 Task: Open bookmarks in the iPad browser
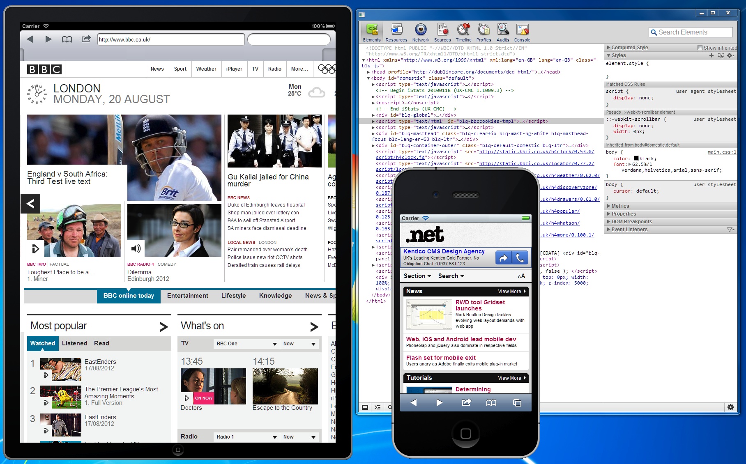point(67,39)
